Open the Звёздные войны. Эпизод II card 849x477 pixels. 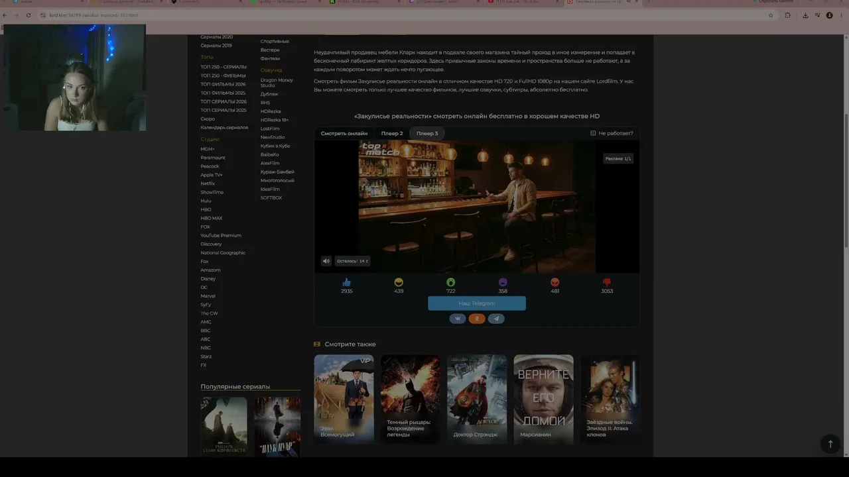(610, 399)
